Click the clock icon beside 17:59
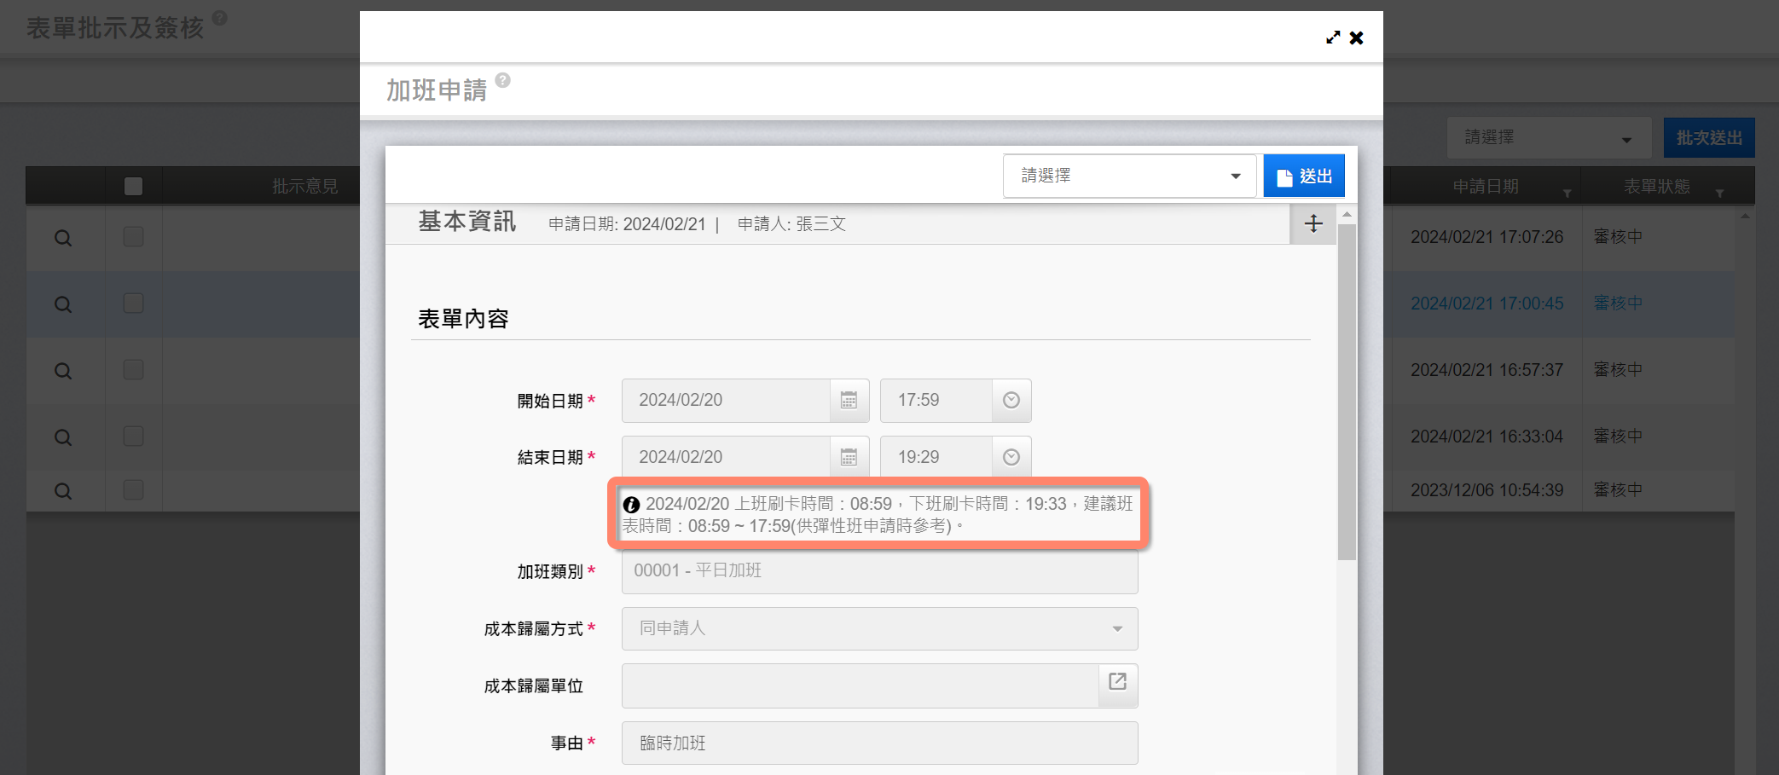The image size is (1779, 775). (x=1011, y=401)
